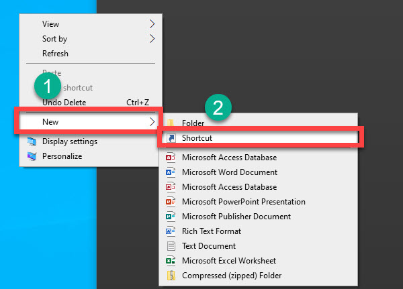This screenshot has width=403, height=289.
Task: Expand the Sort by submenu arrow
Action: (152, 39)
